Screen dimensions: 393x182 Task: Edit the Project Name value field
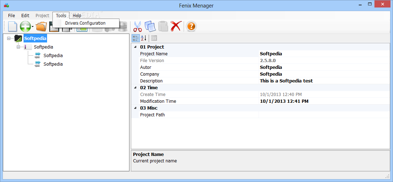(x=324, y=54)
